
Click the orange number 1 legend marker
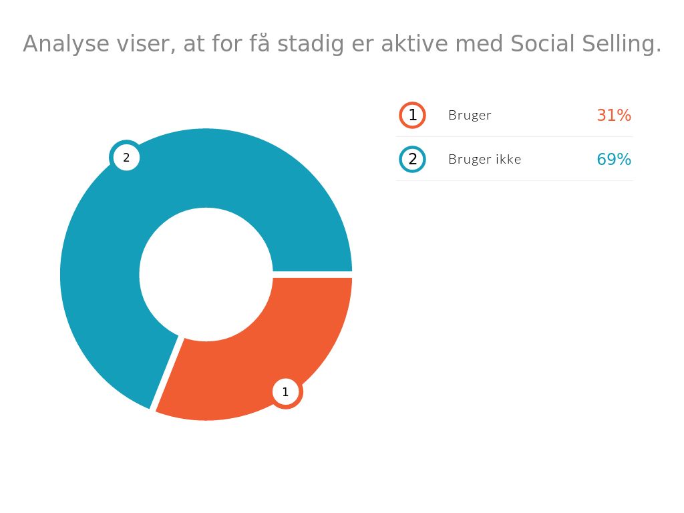click(x=412, y=115)
